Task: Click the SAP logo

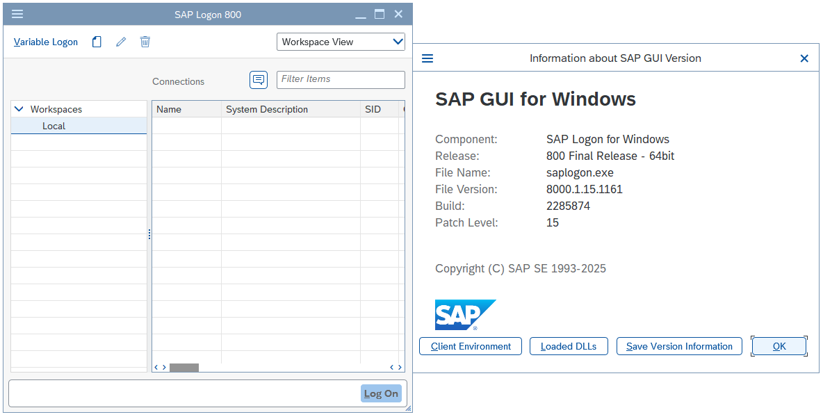Action: click(x=466, y=315)
